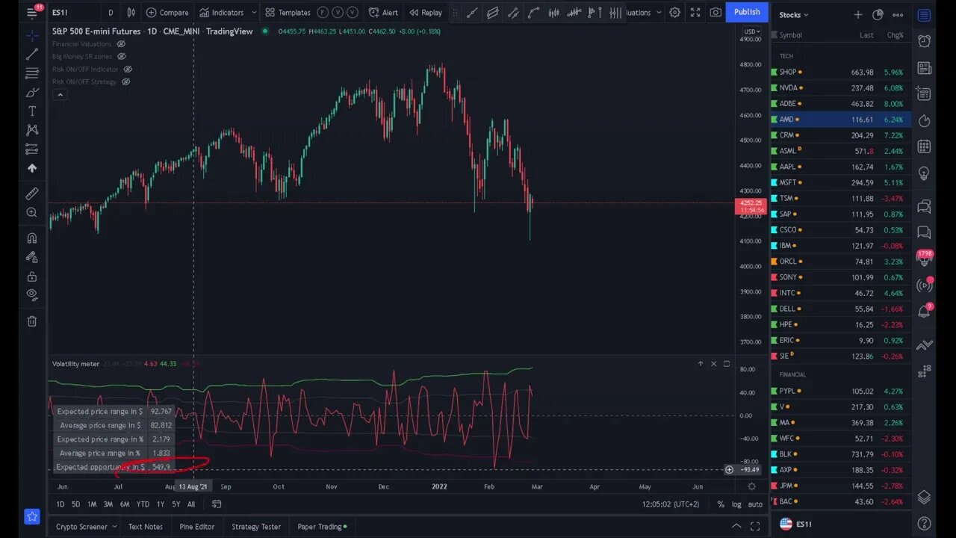Switch to the Text Notes tab
This screenshot has width=956, height=538.
(145, 527)
